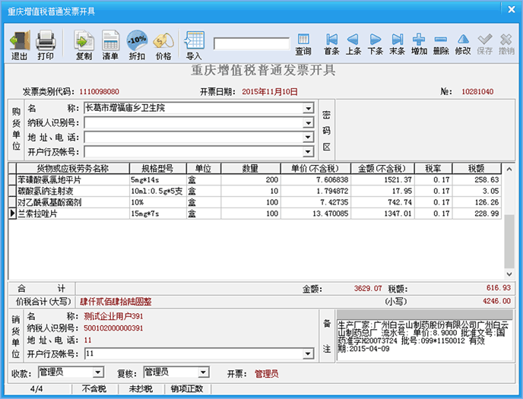Expand the buyer 名称 dropdown arrow
This screenshot has height=399, width=523.
[x=308, y=109]
